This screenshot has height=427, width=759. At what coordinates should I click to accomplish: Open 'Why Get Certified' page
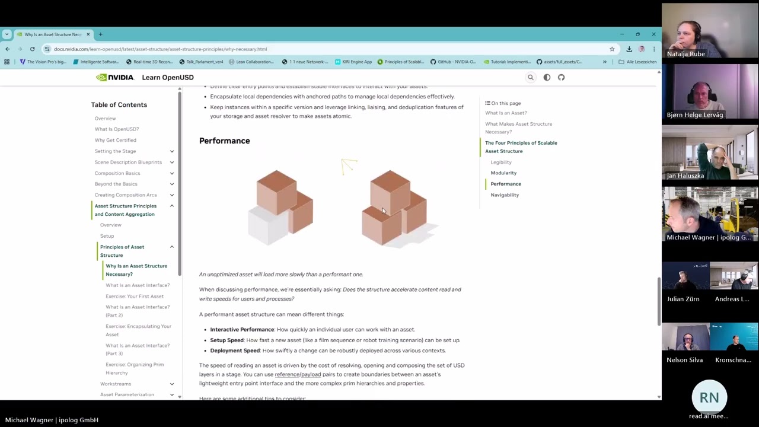(116, 140)
